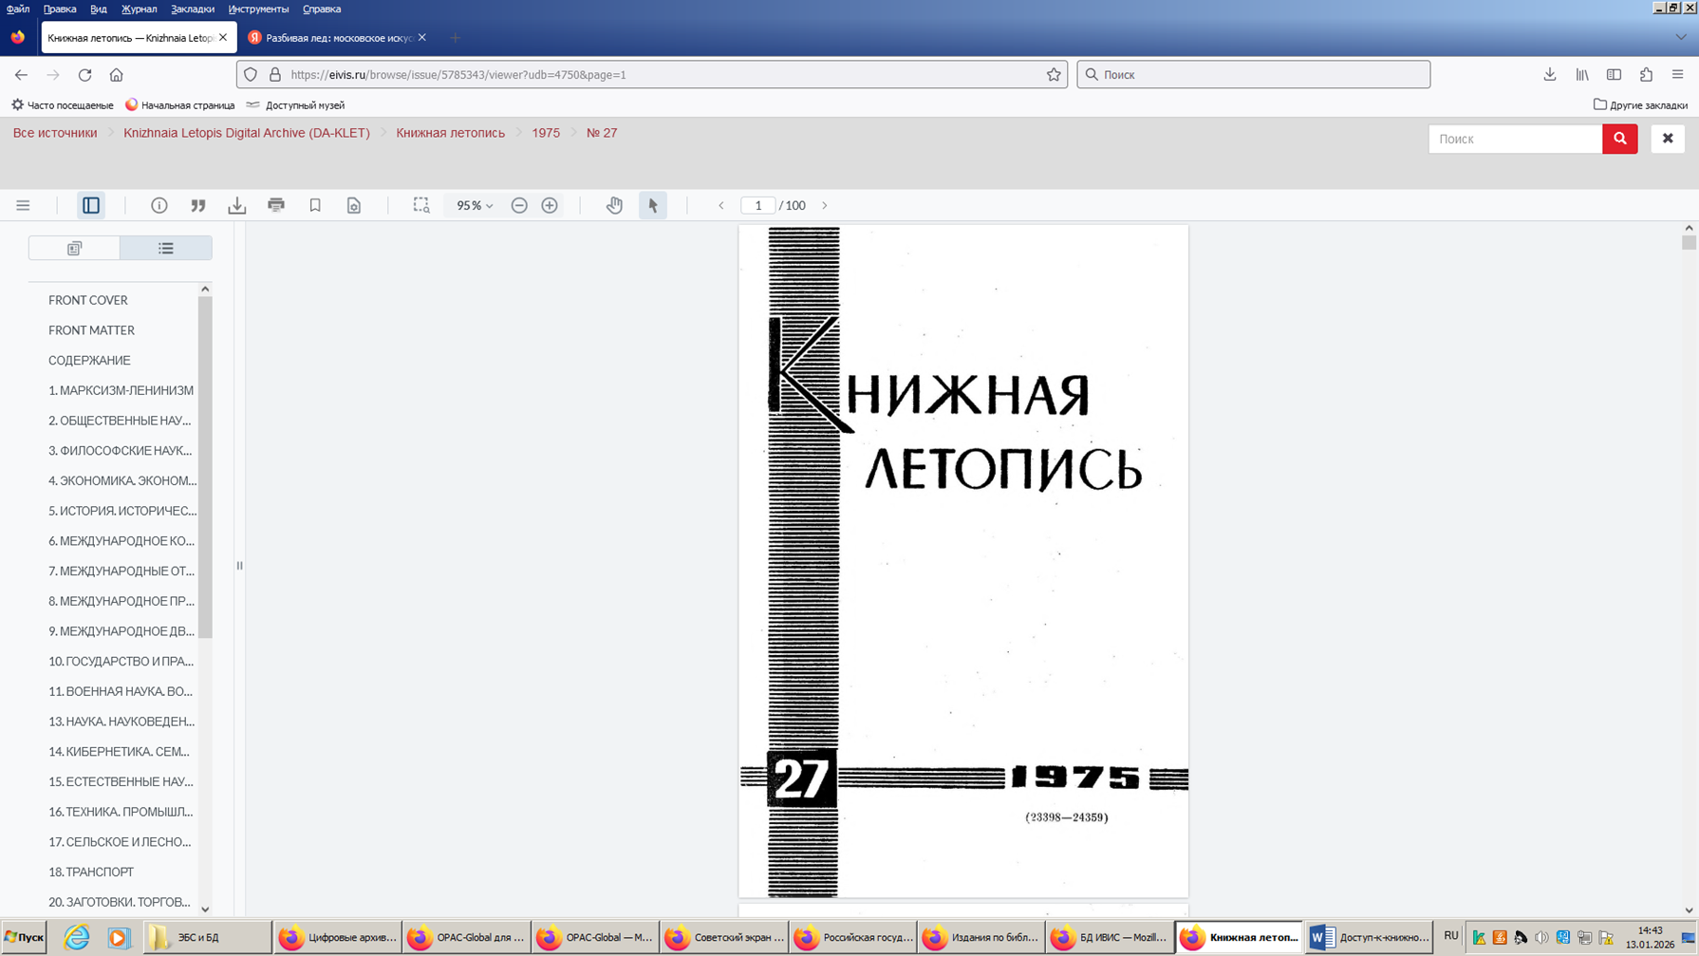Click the download document icon in viewer toolbar
Image resolution: width=1699 pixels, height=956 pixels.
pyautogui.click(x=237, y=205)
